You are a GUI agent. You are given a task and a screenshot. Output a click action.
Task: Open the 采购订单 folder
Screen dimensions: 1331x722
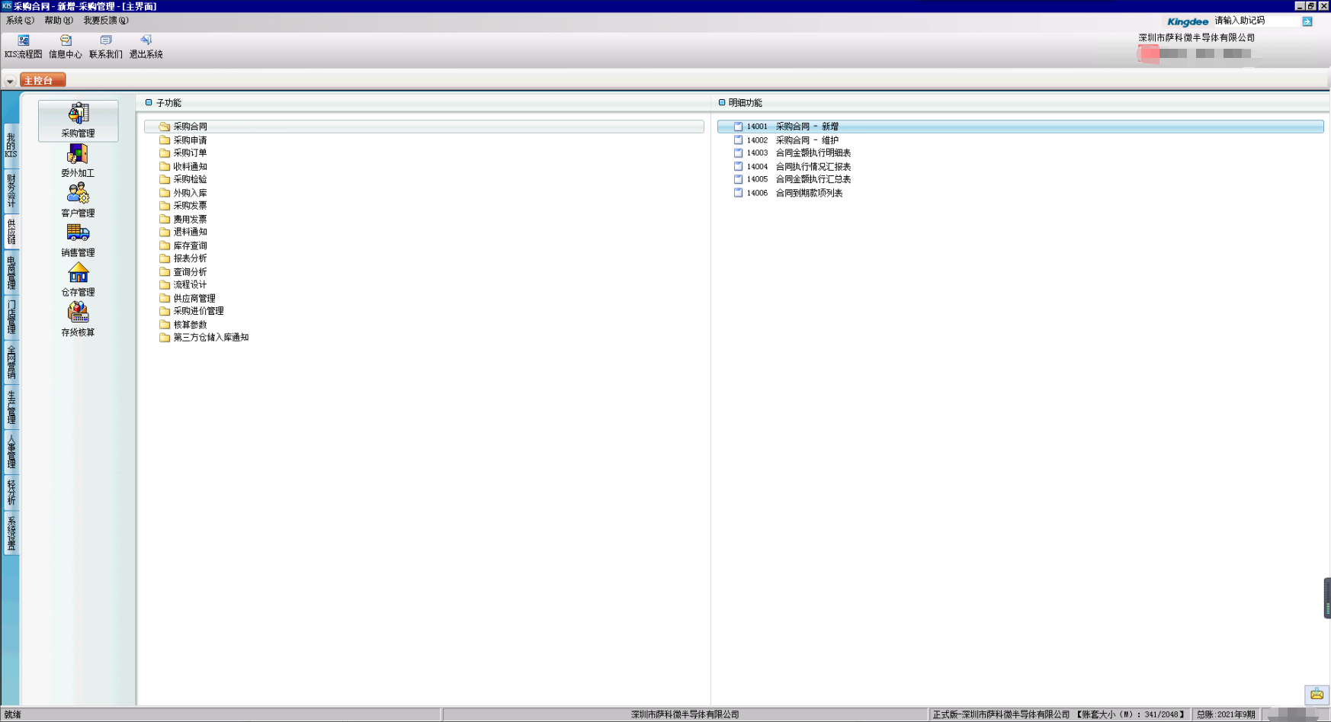(x=190, y=153)
